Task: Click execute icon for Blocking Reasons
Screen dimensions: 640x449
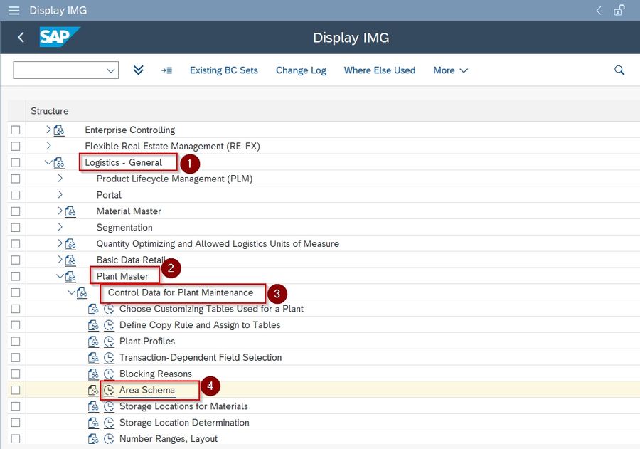Action: [109, 374]
